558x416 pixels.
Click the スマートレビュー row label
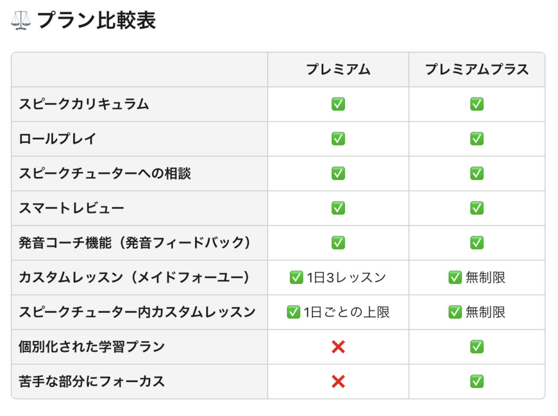pyautogui.click(x=71, y=208)
